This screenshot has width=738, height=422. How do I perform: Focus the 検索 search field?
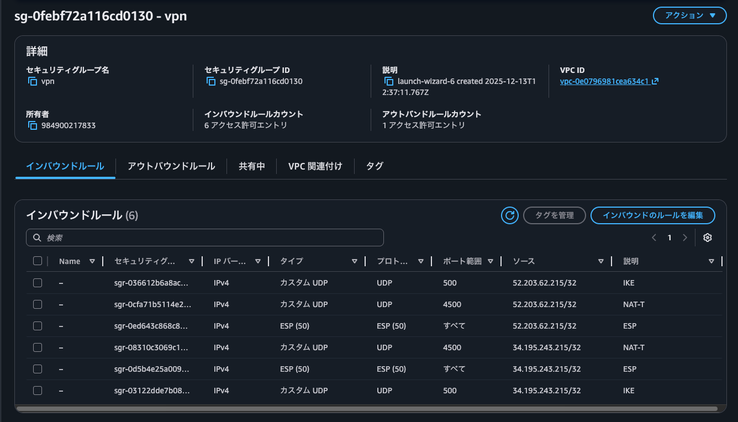[x=204, y=238]
